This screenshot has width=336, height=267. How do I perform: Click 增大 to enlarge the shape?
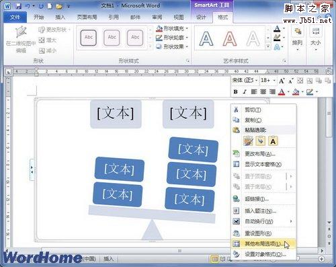(47, 40)
